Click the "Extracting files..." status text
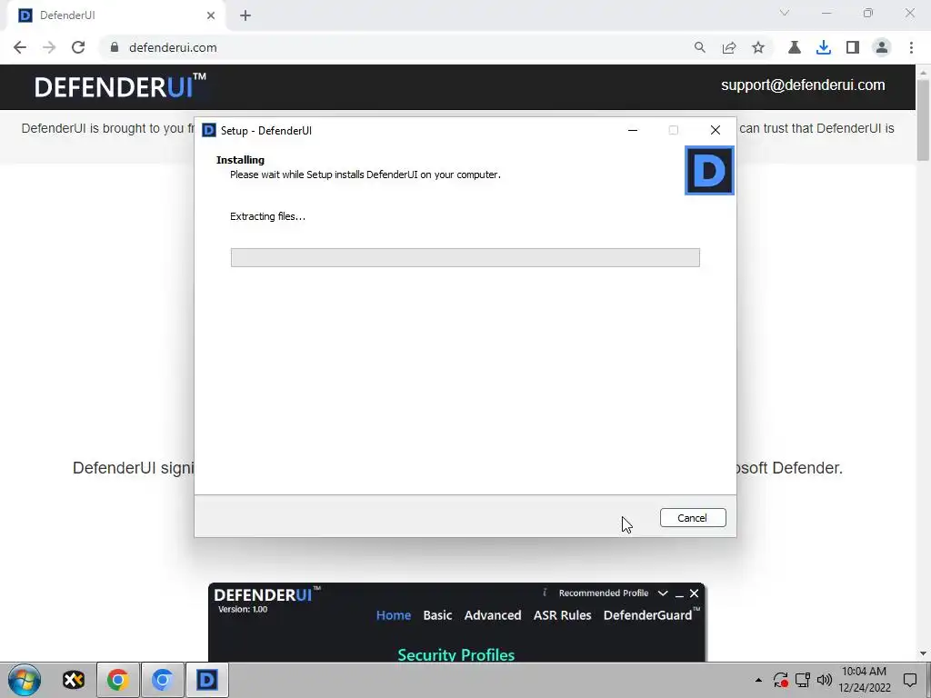This screenshot has width=931, height=698. [268, 216]
